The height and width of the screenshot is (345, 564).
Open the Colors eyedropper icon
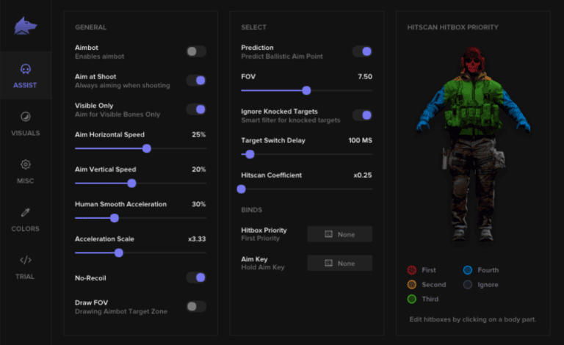coord(25,213)
